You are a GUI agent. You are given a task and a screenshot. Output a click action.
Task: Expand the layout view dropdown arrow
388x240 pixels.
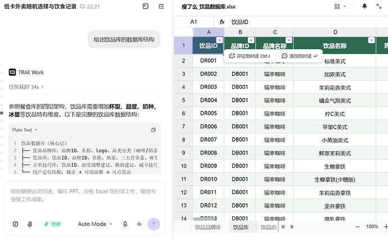(x=345, y=6)
